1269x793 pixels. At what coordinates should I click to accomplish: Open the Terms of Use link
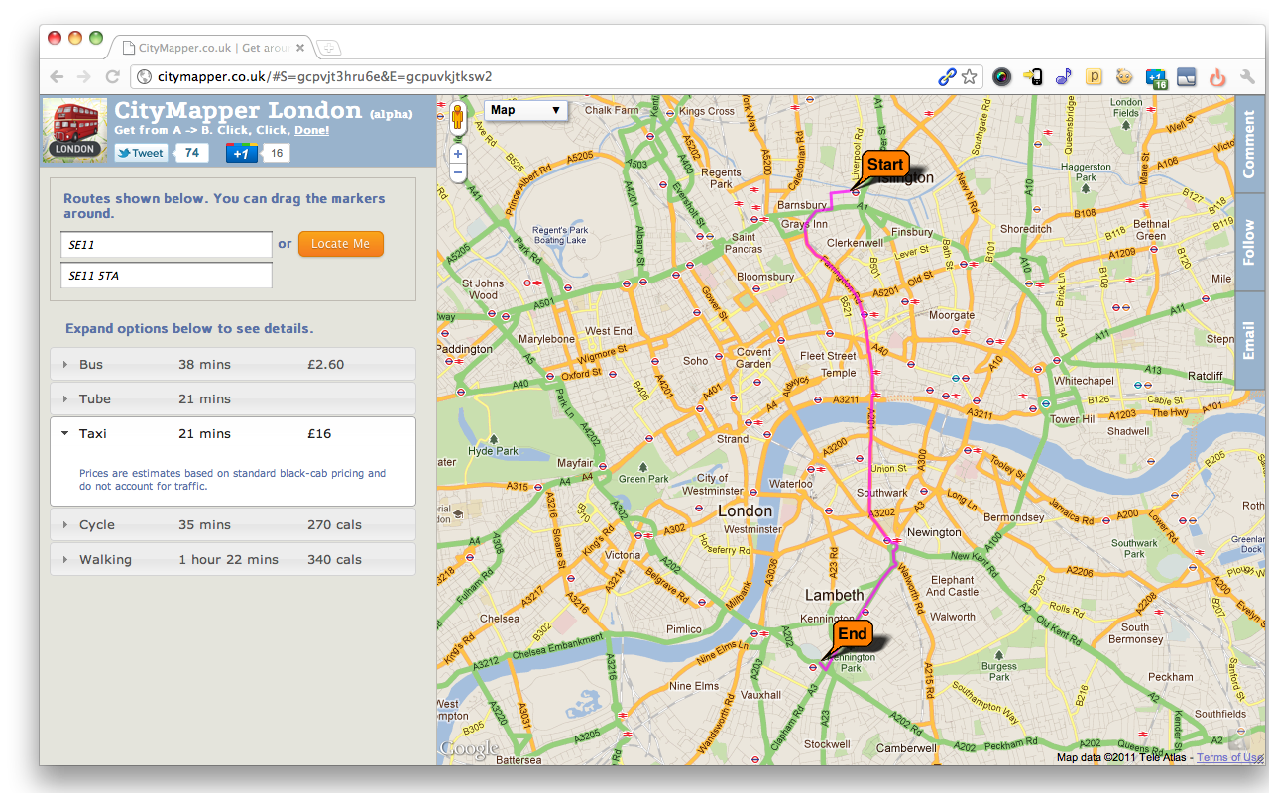click(x=1229, y=758)
